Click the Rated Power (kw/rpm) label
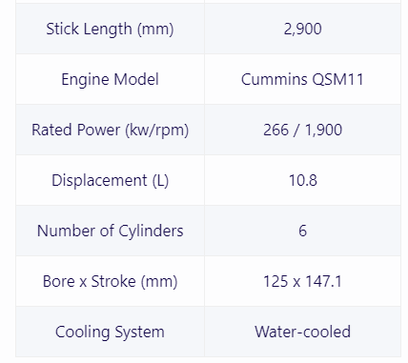The width and height of the screenshot is (408, 363). click(x=110, y=130)
